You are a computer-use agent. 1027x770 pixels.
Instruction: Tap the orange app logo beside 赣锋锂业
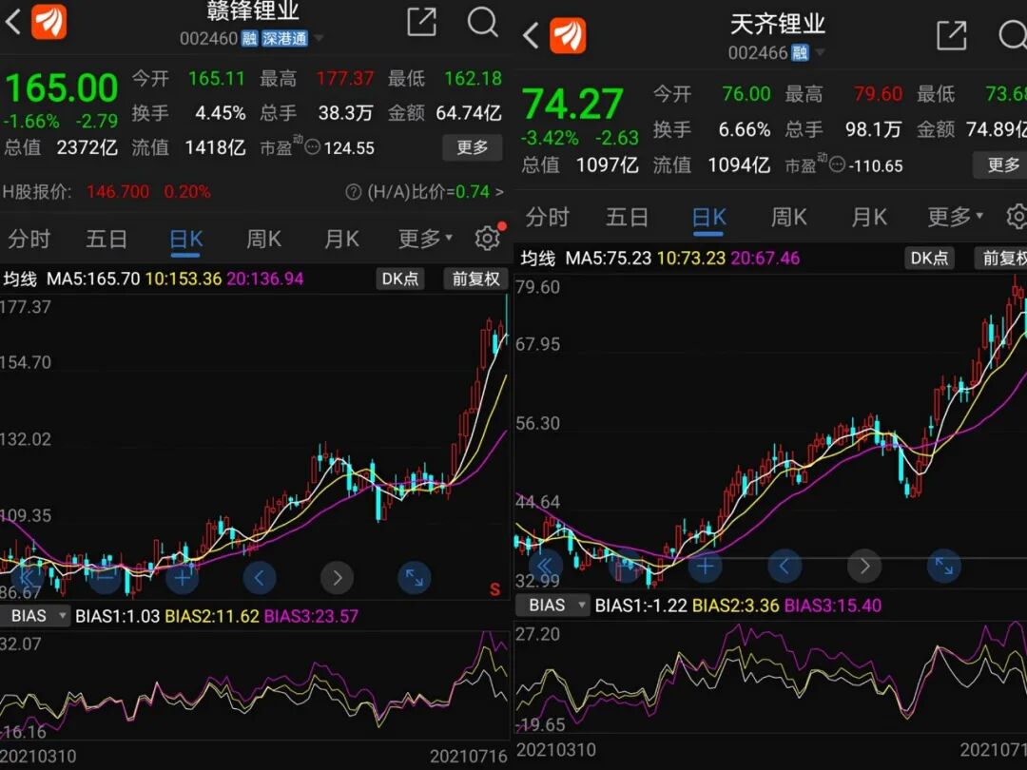click(49, 22)
